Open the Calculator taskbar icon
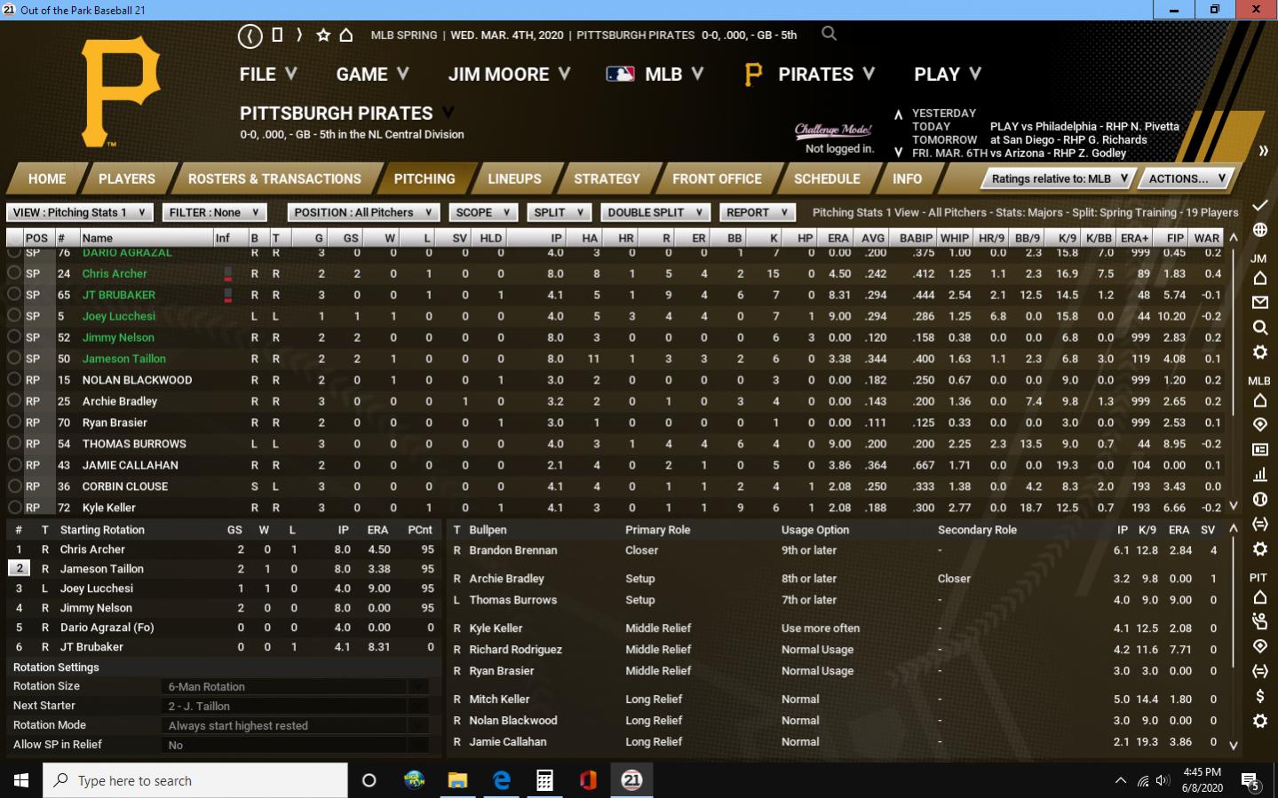Viewport: 1278px width, 798px height. pos(544,780)
